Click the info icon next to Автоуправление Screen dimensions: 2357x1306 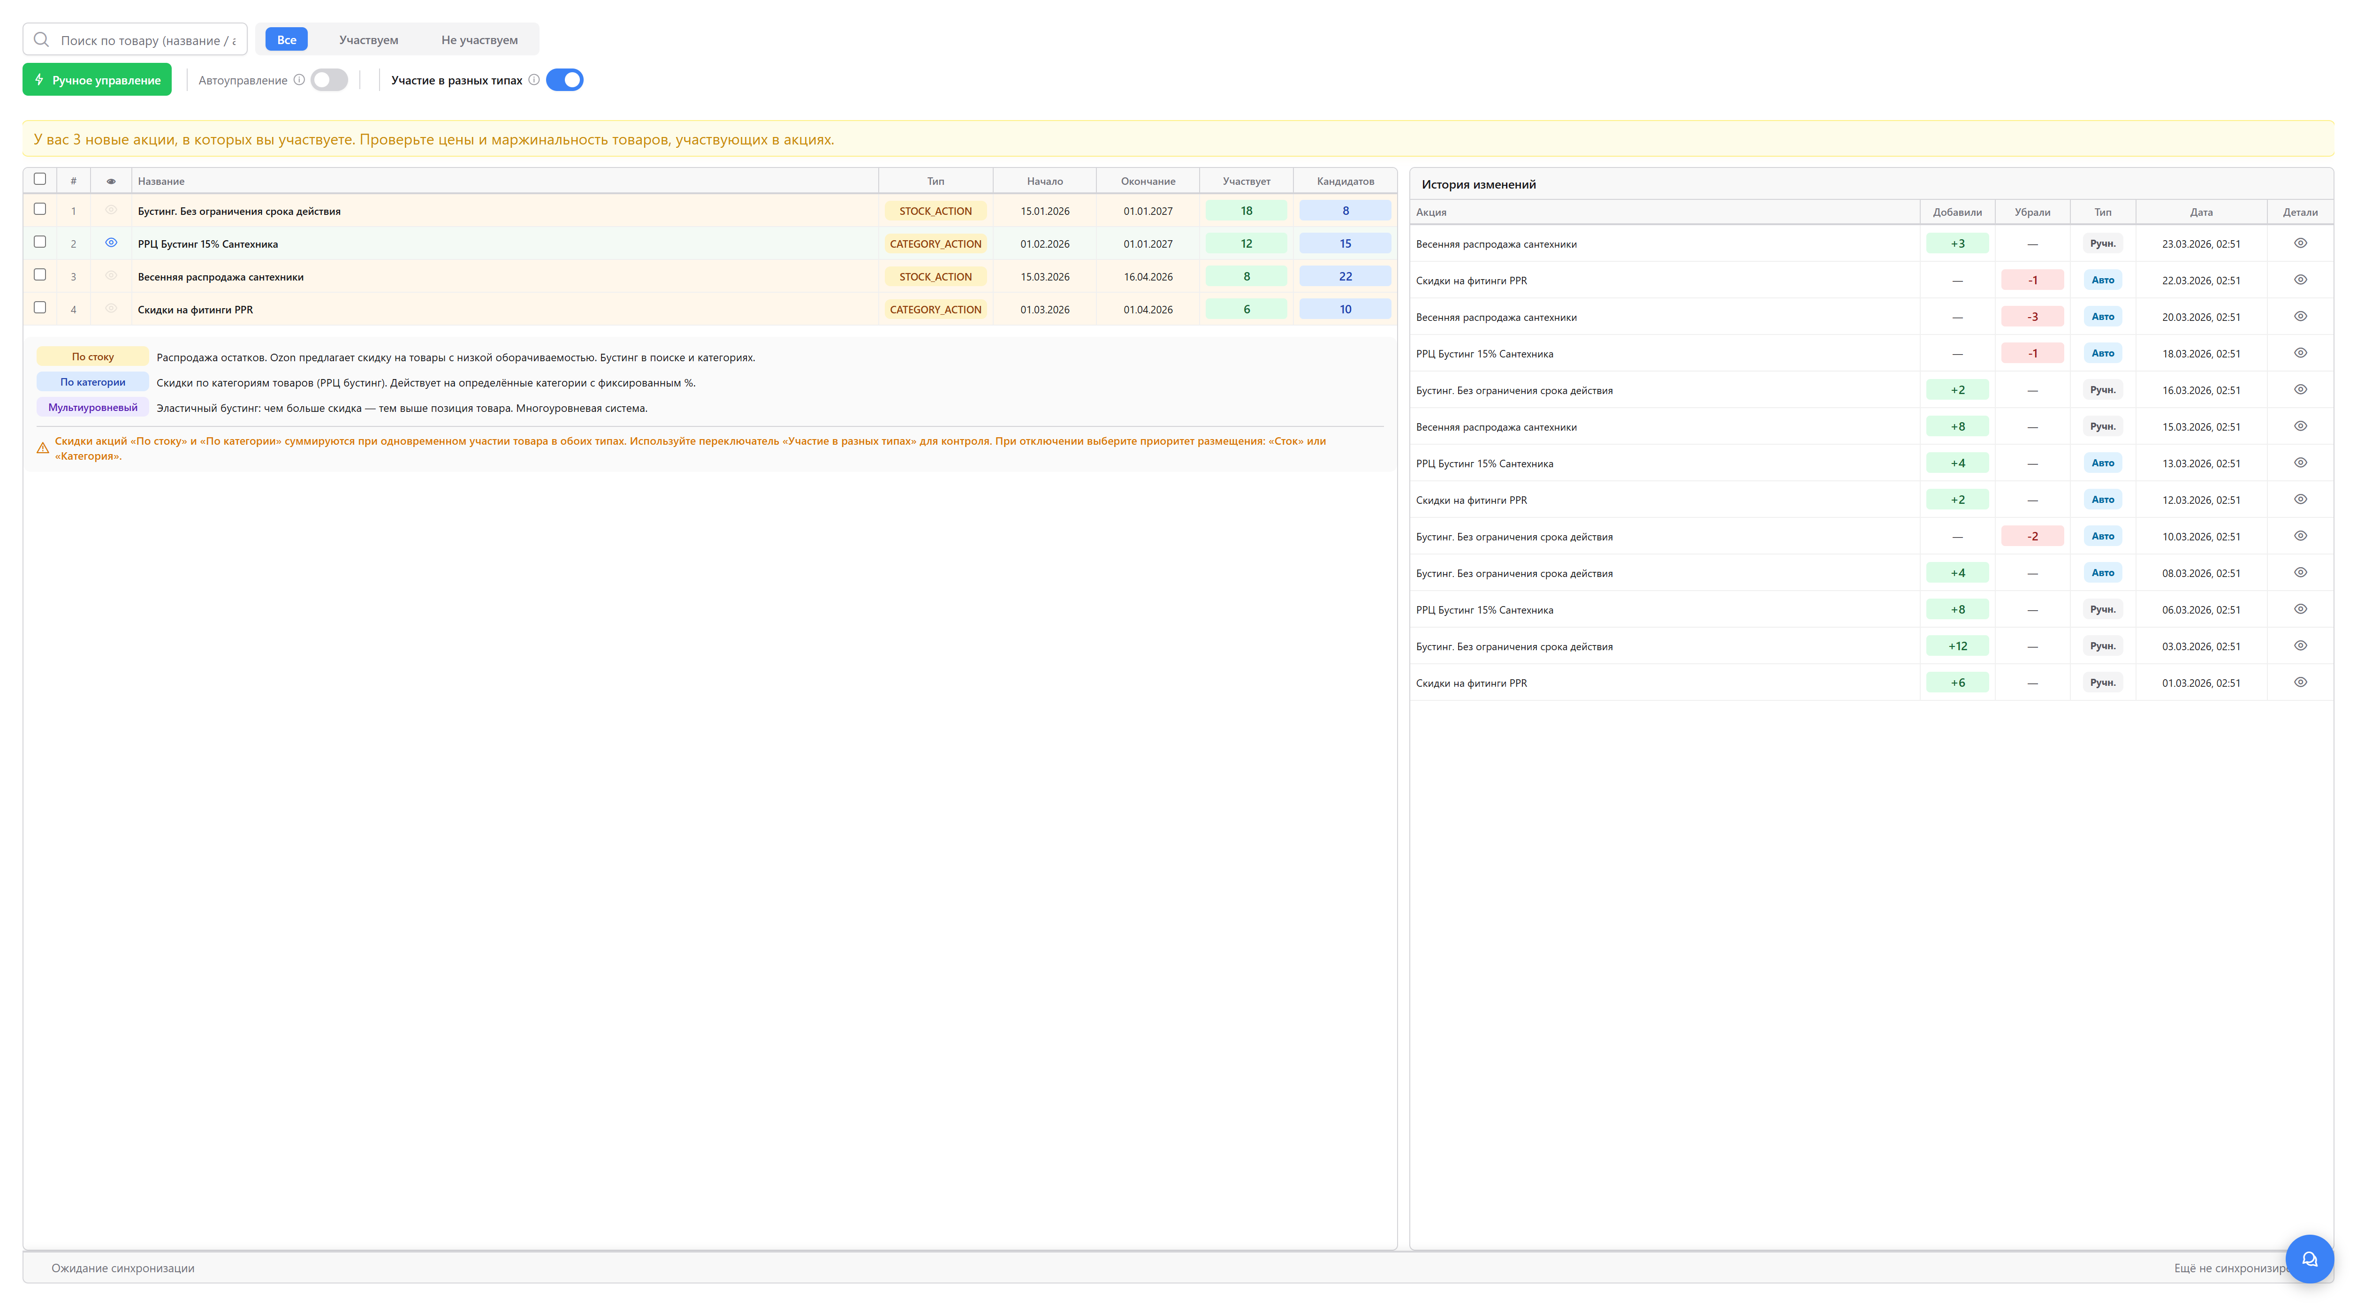tap(299, 80)
